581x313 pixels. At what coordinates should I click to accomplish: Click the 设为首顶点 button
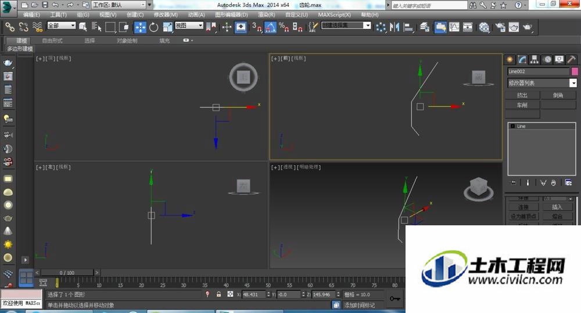[523, 217]
